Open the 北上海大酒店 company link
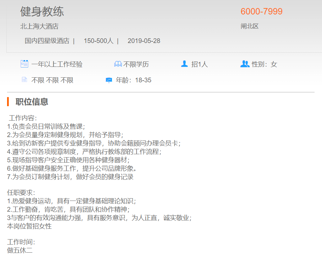Screen dimensions: 322x257 click(x=39, y=26)
